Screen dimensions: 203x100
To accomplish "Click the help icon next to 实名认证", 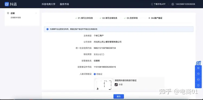I will point(103,54).
